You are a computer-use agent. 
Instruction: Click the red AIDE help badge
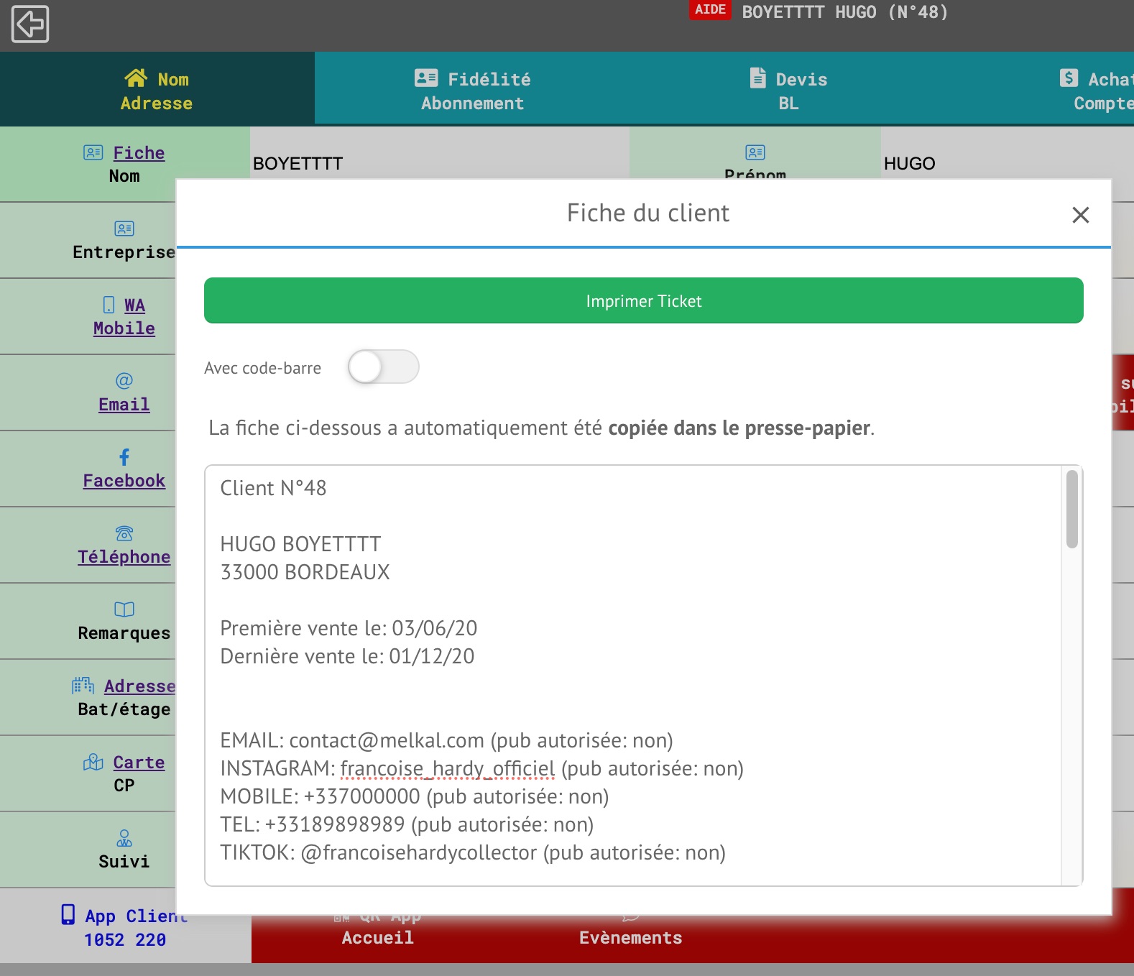(709, 10)
